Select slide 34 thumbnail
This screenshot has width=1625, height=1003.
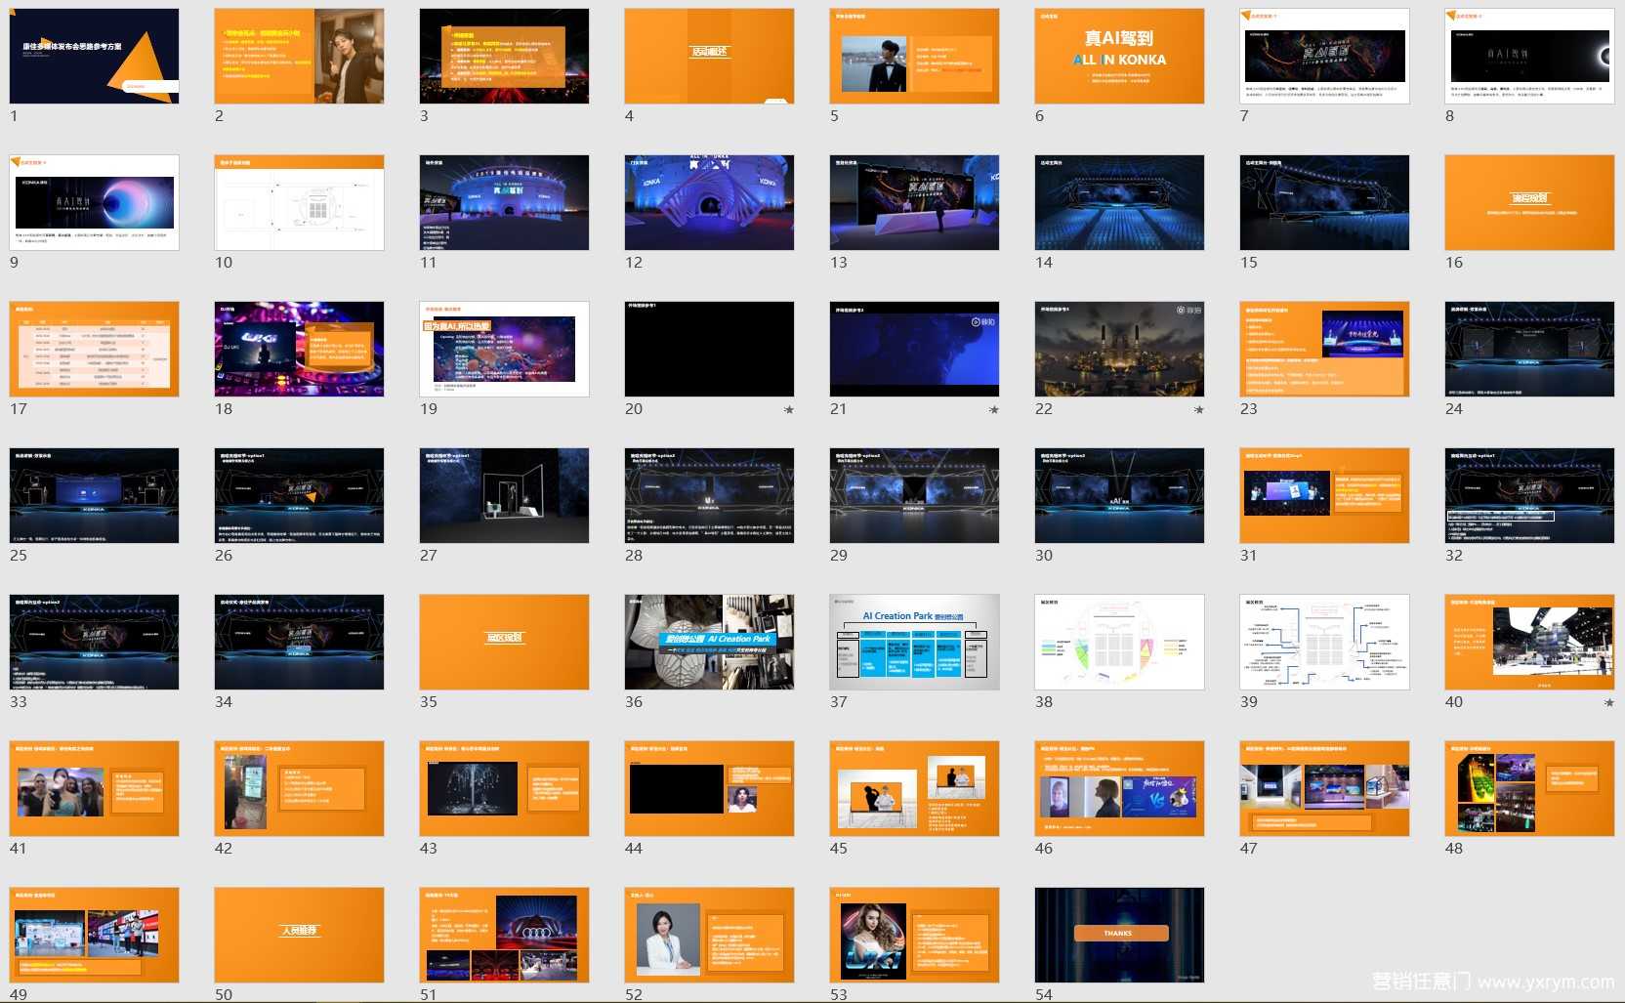tap(299, 642)
